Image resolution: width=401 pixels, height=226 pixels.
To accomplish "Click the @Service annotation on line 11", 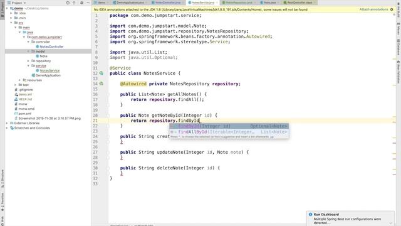I will coord(120,68).
